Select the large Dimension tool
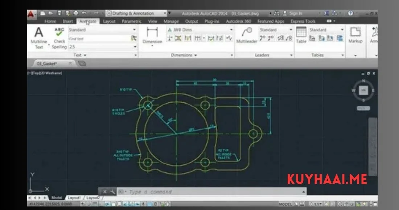399x210 pixels. [x=152, y=35]
